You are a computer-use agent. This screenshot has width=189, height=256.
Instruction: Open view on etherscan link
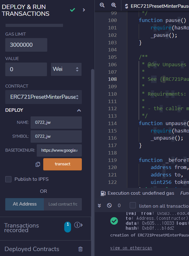pyautogui.click(x=131, y=248)
